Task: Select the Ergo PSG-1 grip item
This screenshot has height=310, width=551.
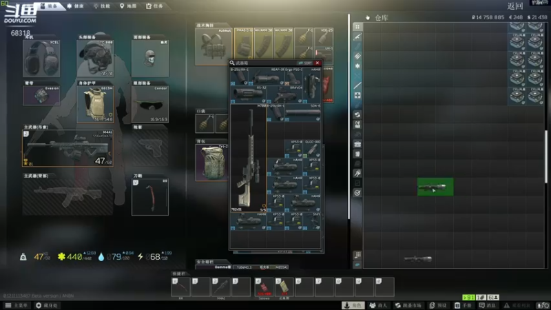Action: (x=294, y=76)
